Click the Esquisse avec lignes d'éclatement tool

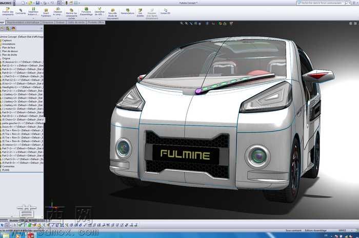152,14
